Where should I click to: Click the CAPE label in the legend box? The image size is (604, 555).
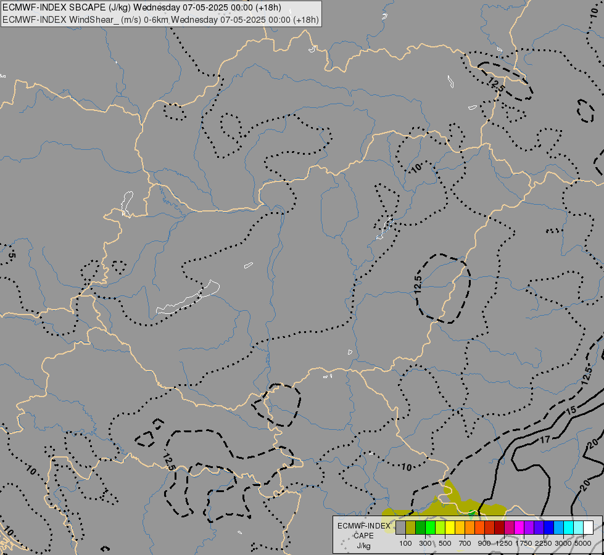(363, 536)
